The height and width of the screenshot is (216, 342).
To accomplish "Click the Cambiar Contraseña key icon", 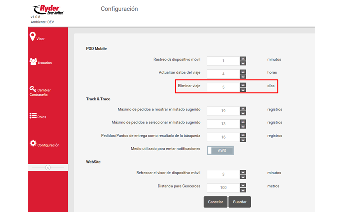I will [33, 89].
